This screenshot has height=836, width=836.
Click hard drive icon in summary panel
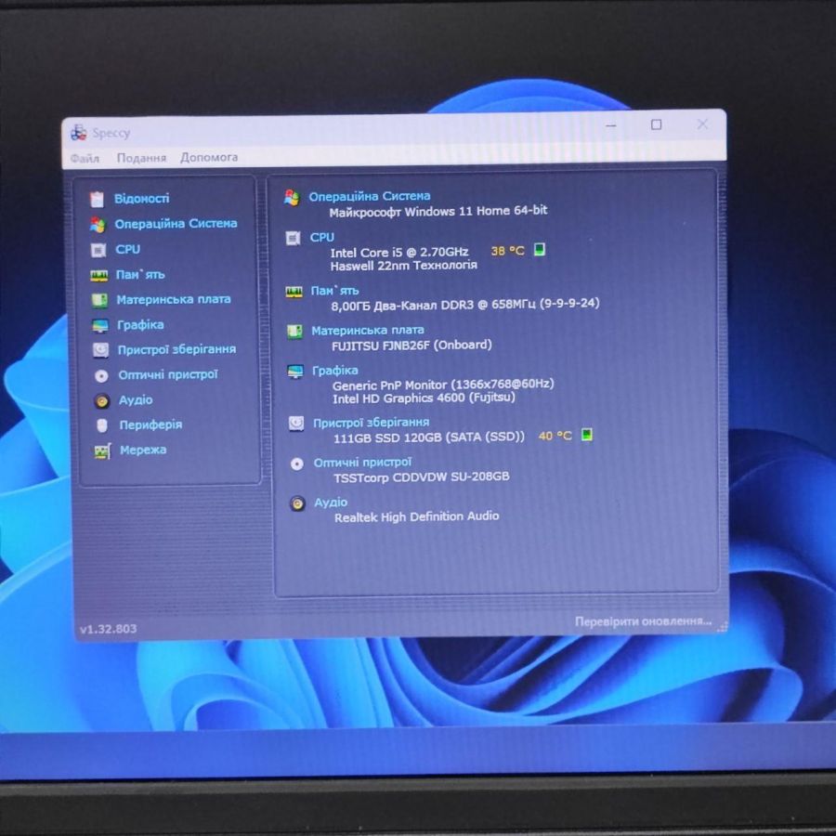tap(296, 424)
